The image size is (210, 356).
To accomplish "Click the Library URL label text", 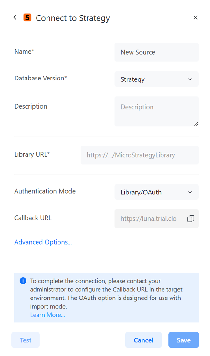I will click(32, 154).
